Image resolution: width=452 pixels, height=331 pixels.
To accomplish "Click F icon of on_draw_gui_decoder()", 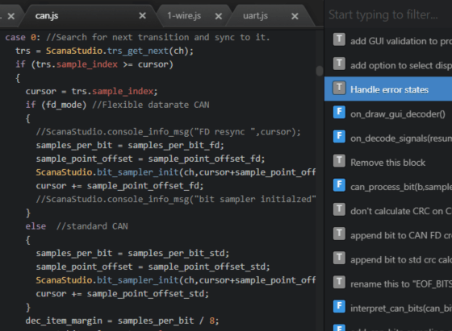I will coord(339,112).
